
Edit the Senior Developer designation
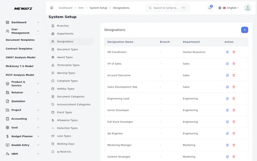227,110
